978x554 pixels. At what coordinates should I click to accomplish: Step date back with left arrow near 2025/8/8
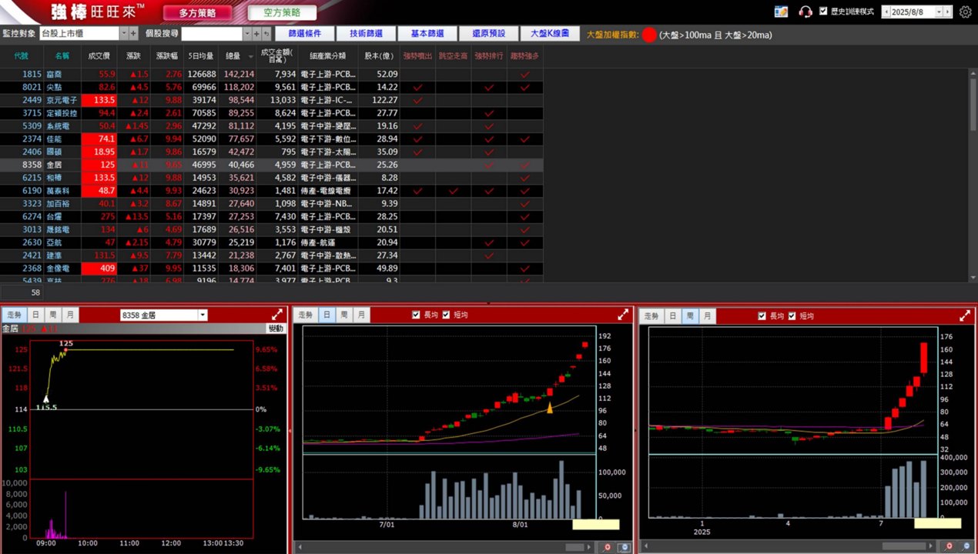[x=885, y=12]
